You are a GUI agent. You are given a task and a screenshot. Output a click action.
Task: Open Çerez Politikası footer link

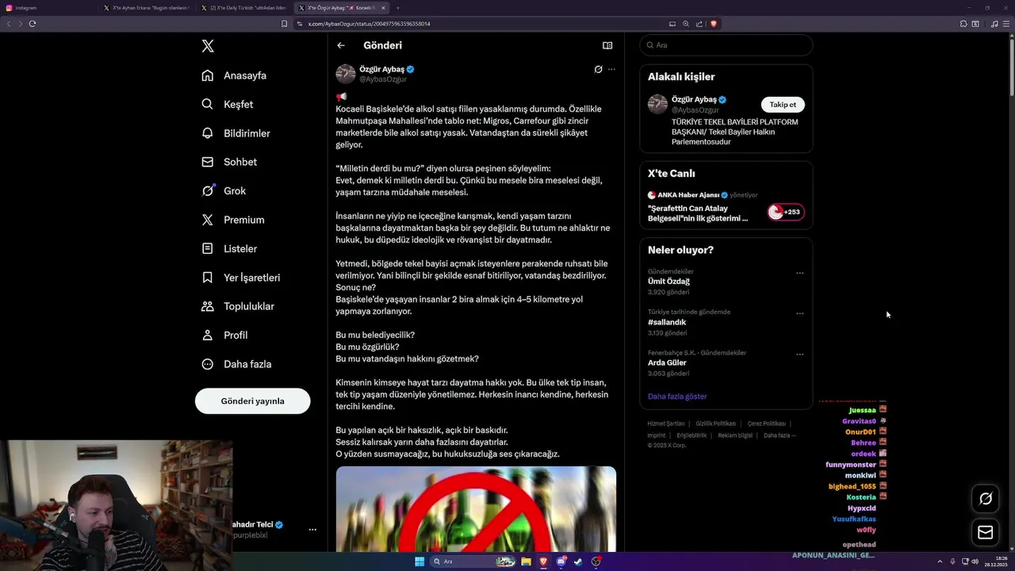pyautogui.click(x=767, y=423)
